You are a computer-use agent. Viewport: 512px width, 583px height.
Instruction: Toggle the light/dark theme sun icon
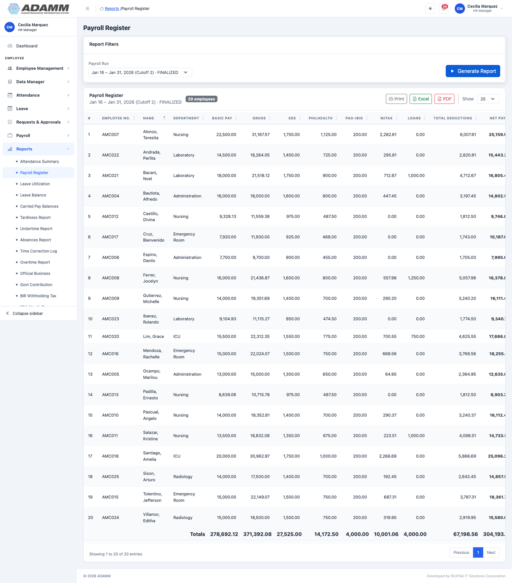pos(430,9)
